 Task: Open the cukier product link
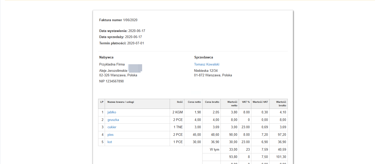pos(112,127)
